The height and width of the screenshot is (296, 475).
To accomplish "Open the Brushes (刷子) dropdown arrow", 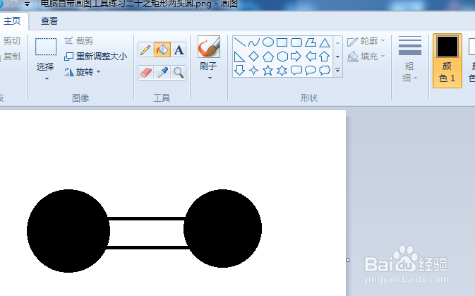I will click(x=210, y=78).
